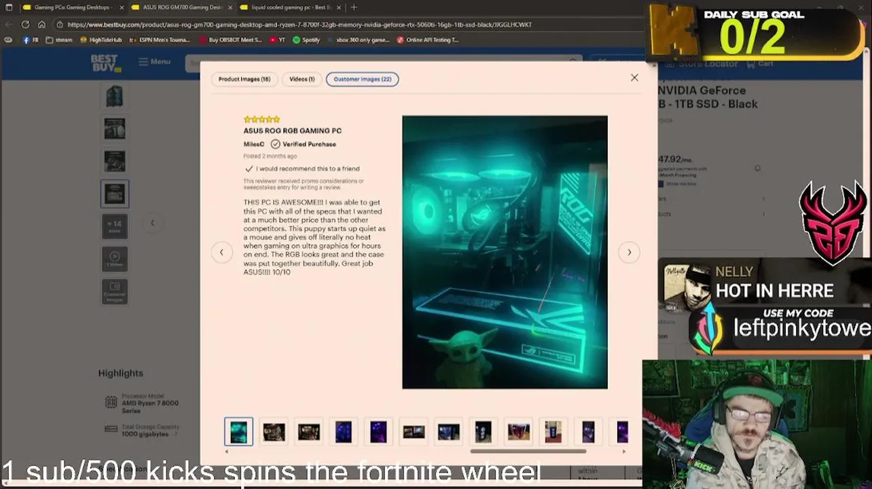Click the reviewer name MilesC
872x489 pixels.
pos(254,144)
